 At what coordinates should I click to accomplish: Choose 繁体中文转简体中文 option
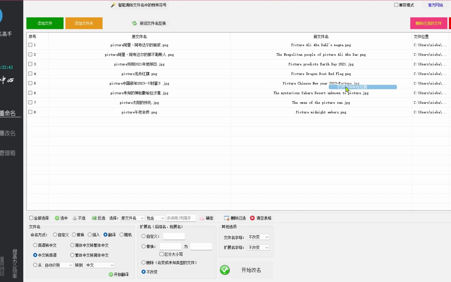(72, 255)
